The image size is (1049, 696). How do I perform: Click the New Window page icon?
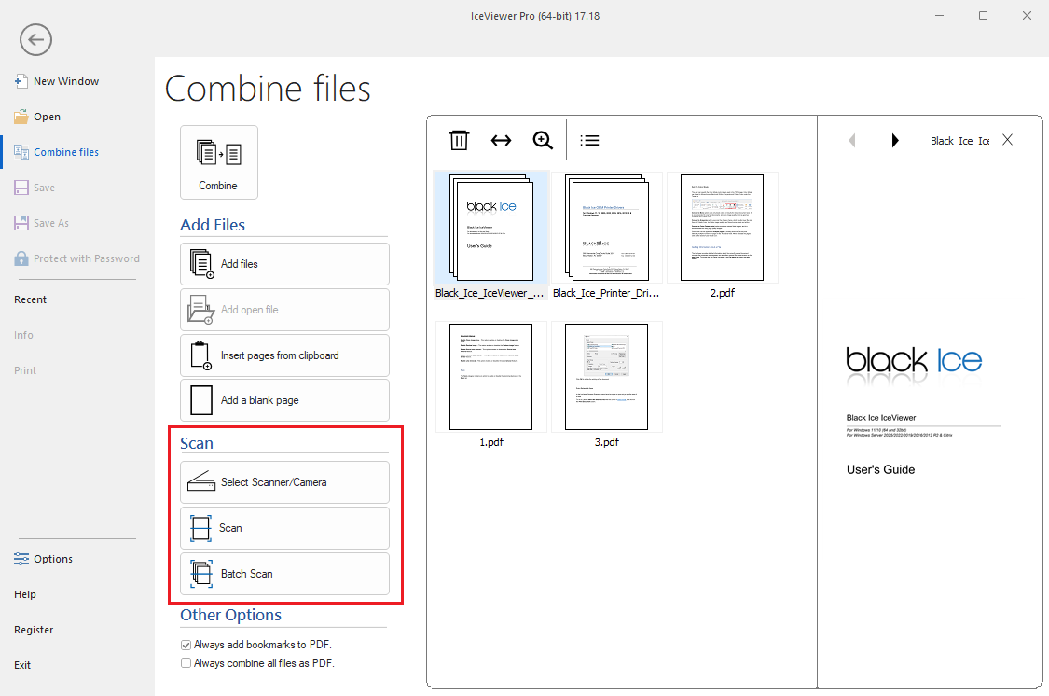21,81
